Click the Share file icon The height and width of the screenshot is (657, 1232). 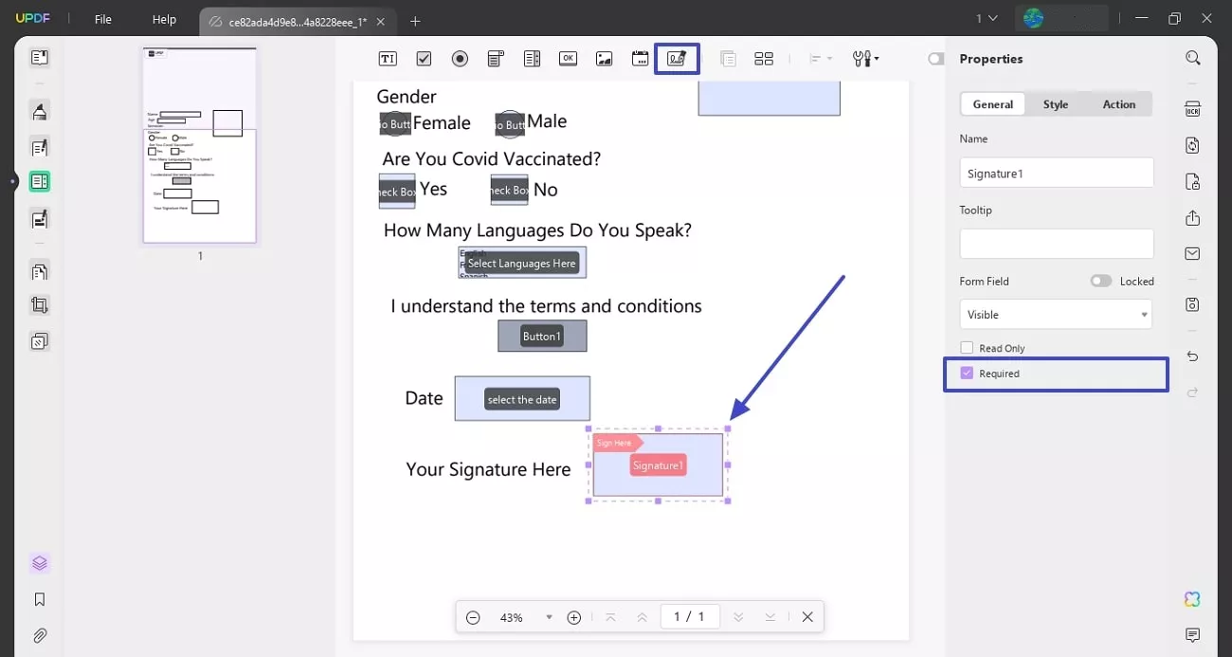coord(1192,218)
